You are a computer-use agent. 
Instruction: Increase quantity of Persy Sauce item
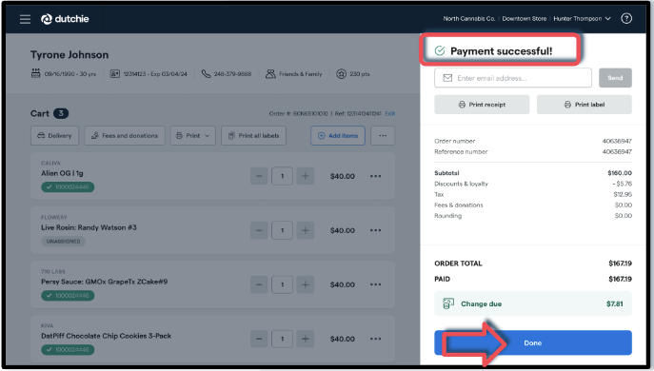point(306,284)
